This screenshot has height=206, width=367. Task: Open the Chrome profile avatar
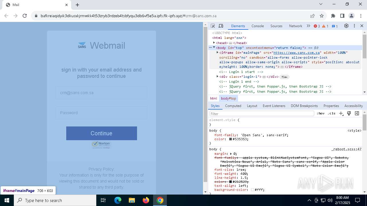click(352, 16)
